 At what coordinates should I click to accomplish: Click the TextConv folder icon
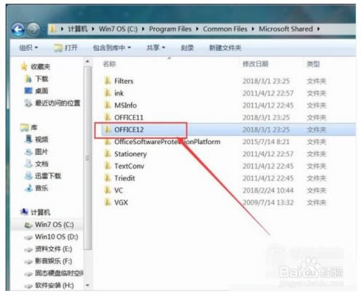107,166
